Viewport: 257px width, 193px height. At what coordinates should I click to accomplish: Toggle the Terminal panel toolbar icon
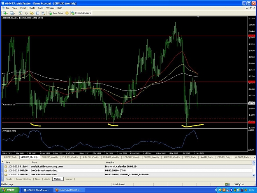click(x=37, y=13)
